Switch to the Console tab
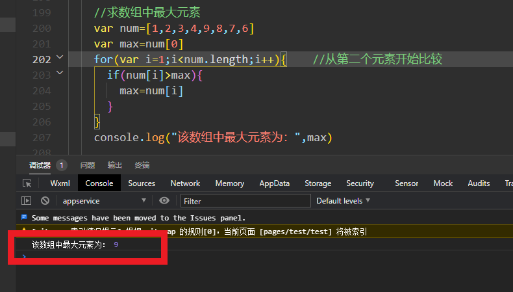Viewport: 513px width, 292px height. (x=99, y=183)
